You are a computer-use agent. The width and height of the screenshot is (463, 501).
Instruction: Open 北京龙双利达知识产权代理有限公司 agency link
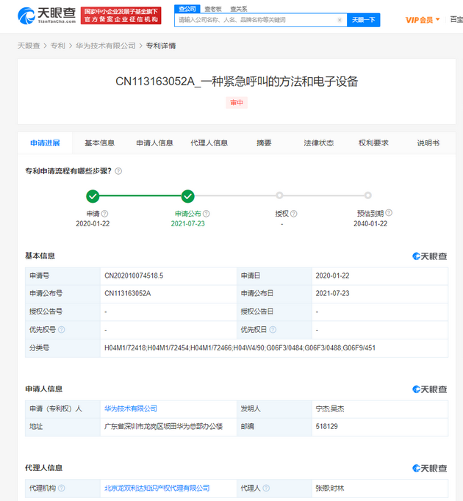pyautogui.click(x=157, y=488)
